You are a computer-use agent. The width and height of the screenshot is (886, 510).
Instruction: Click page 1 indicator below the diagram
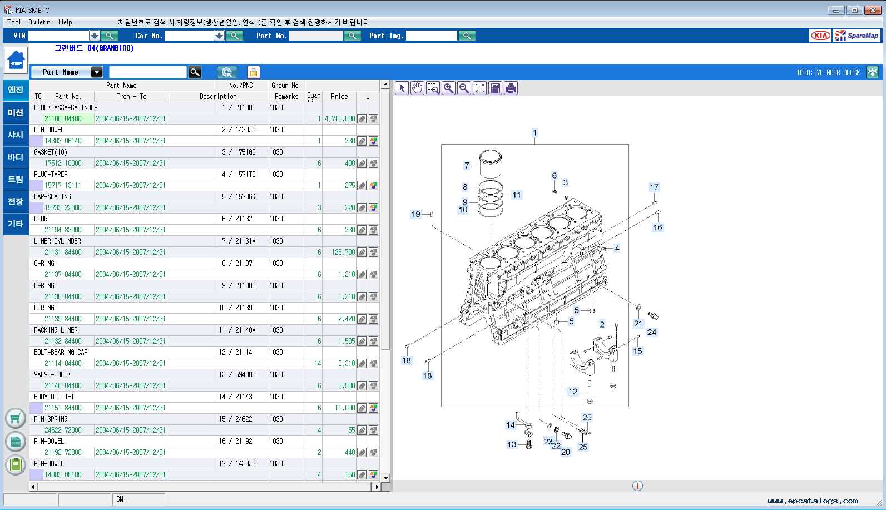[637, 486]
